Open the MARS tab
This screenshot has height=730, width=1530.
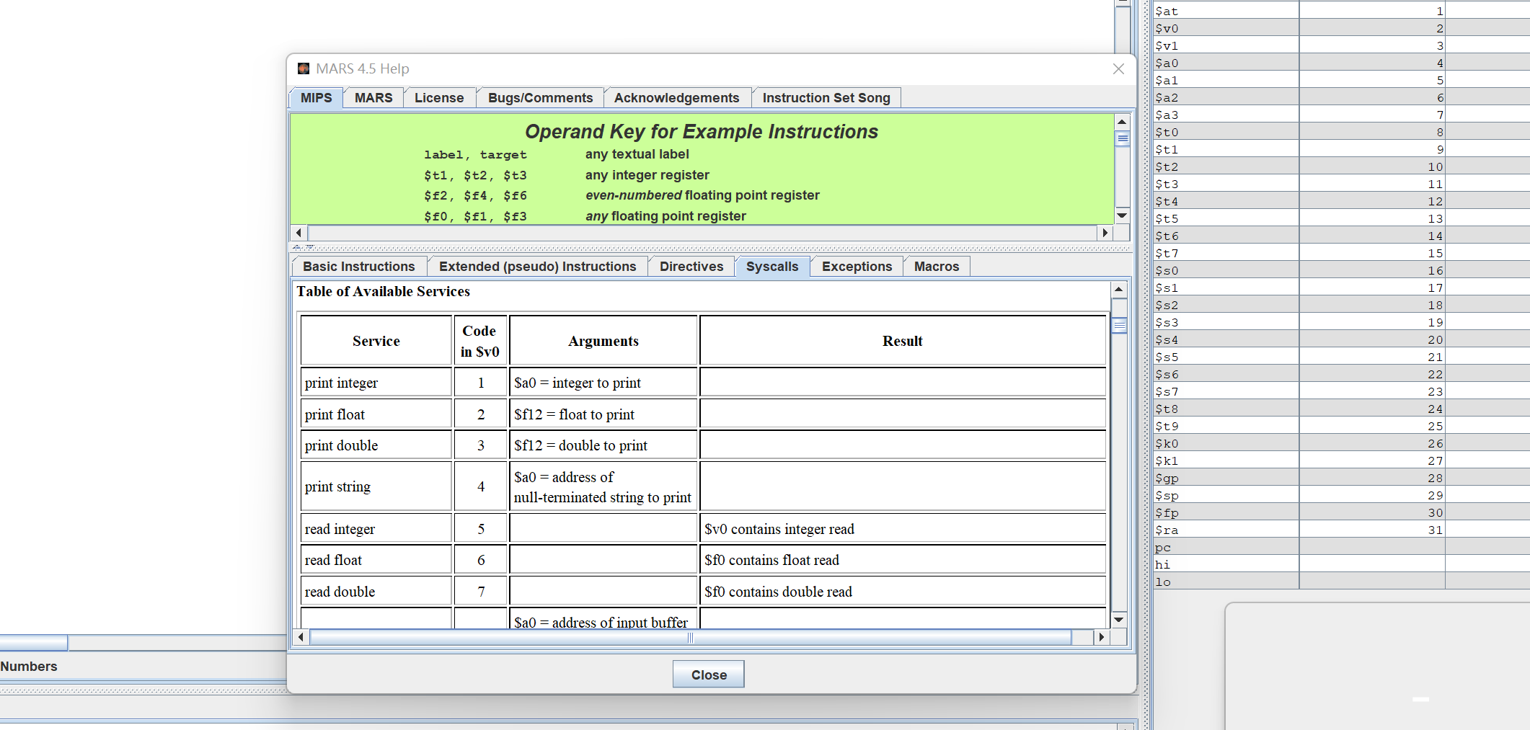pyautogui.click(x=373, y=98)
